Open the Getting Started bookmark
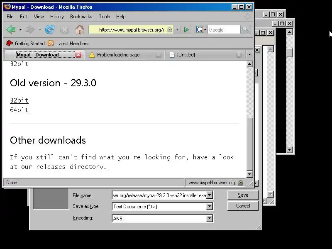 click(x=25, y=44)
